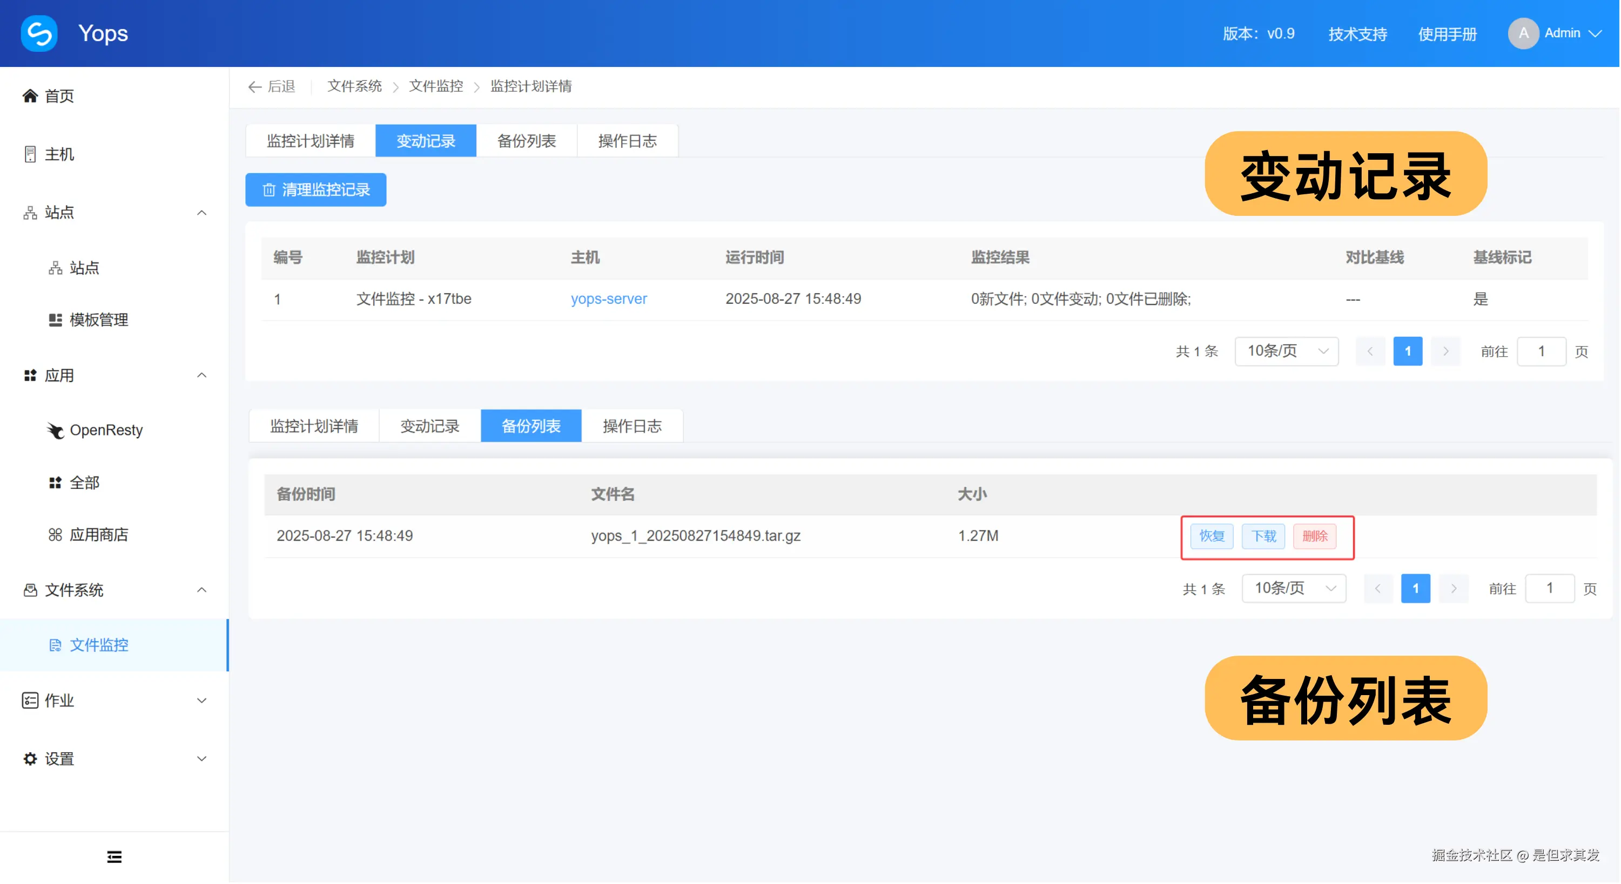
Task: Collapse the 站点 sidebar group
Action: [x=201, y=213]
